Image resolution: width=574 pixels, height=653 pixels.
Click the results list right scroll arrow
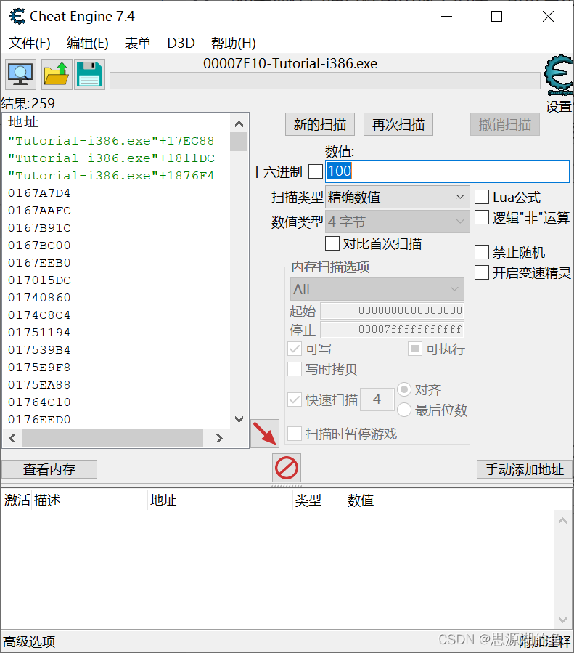coord(219,438)
